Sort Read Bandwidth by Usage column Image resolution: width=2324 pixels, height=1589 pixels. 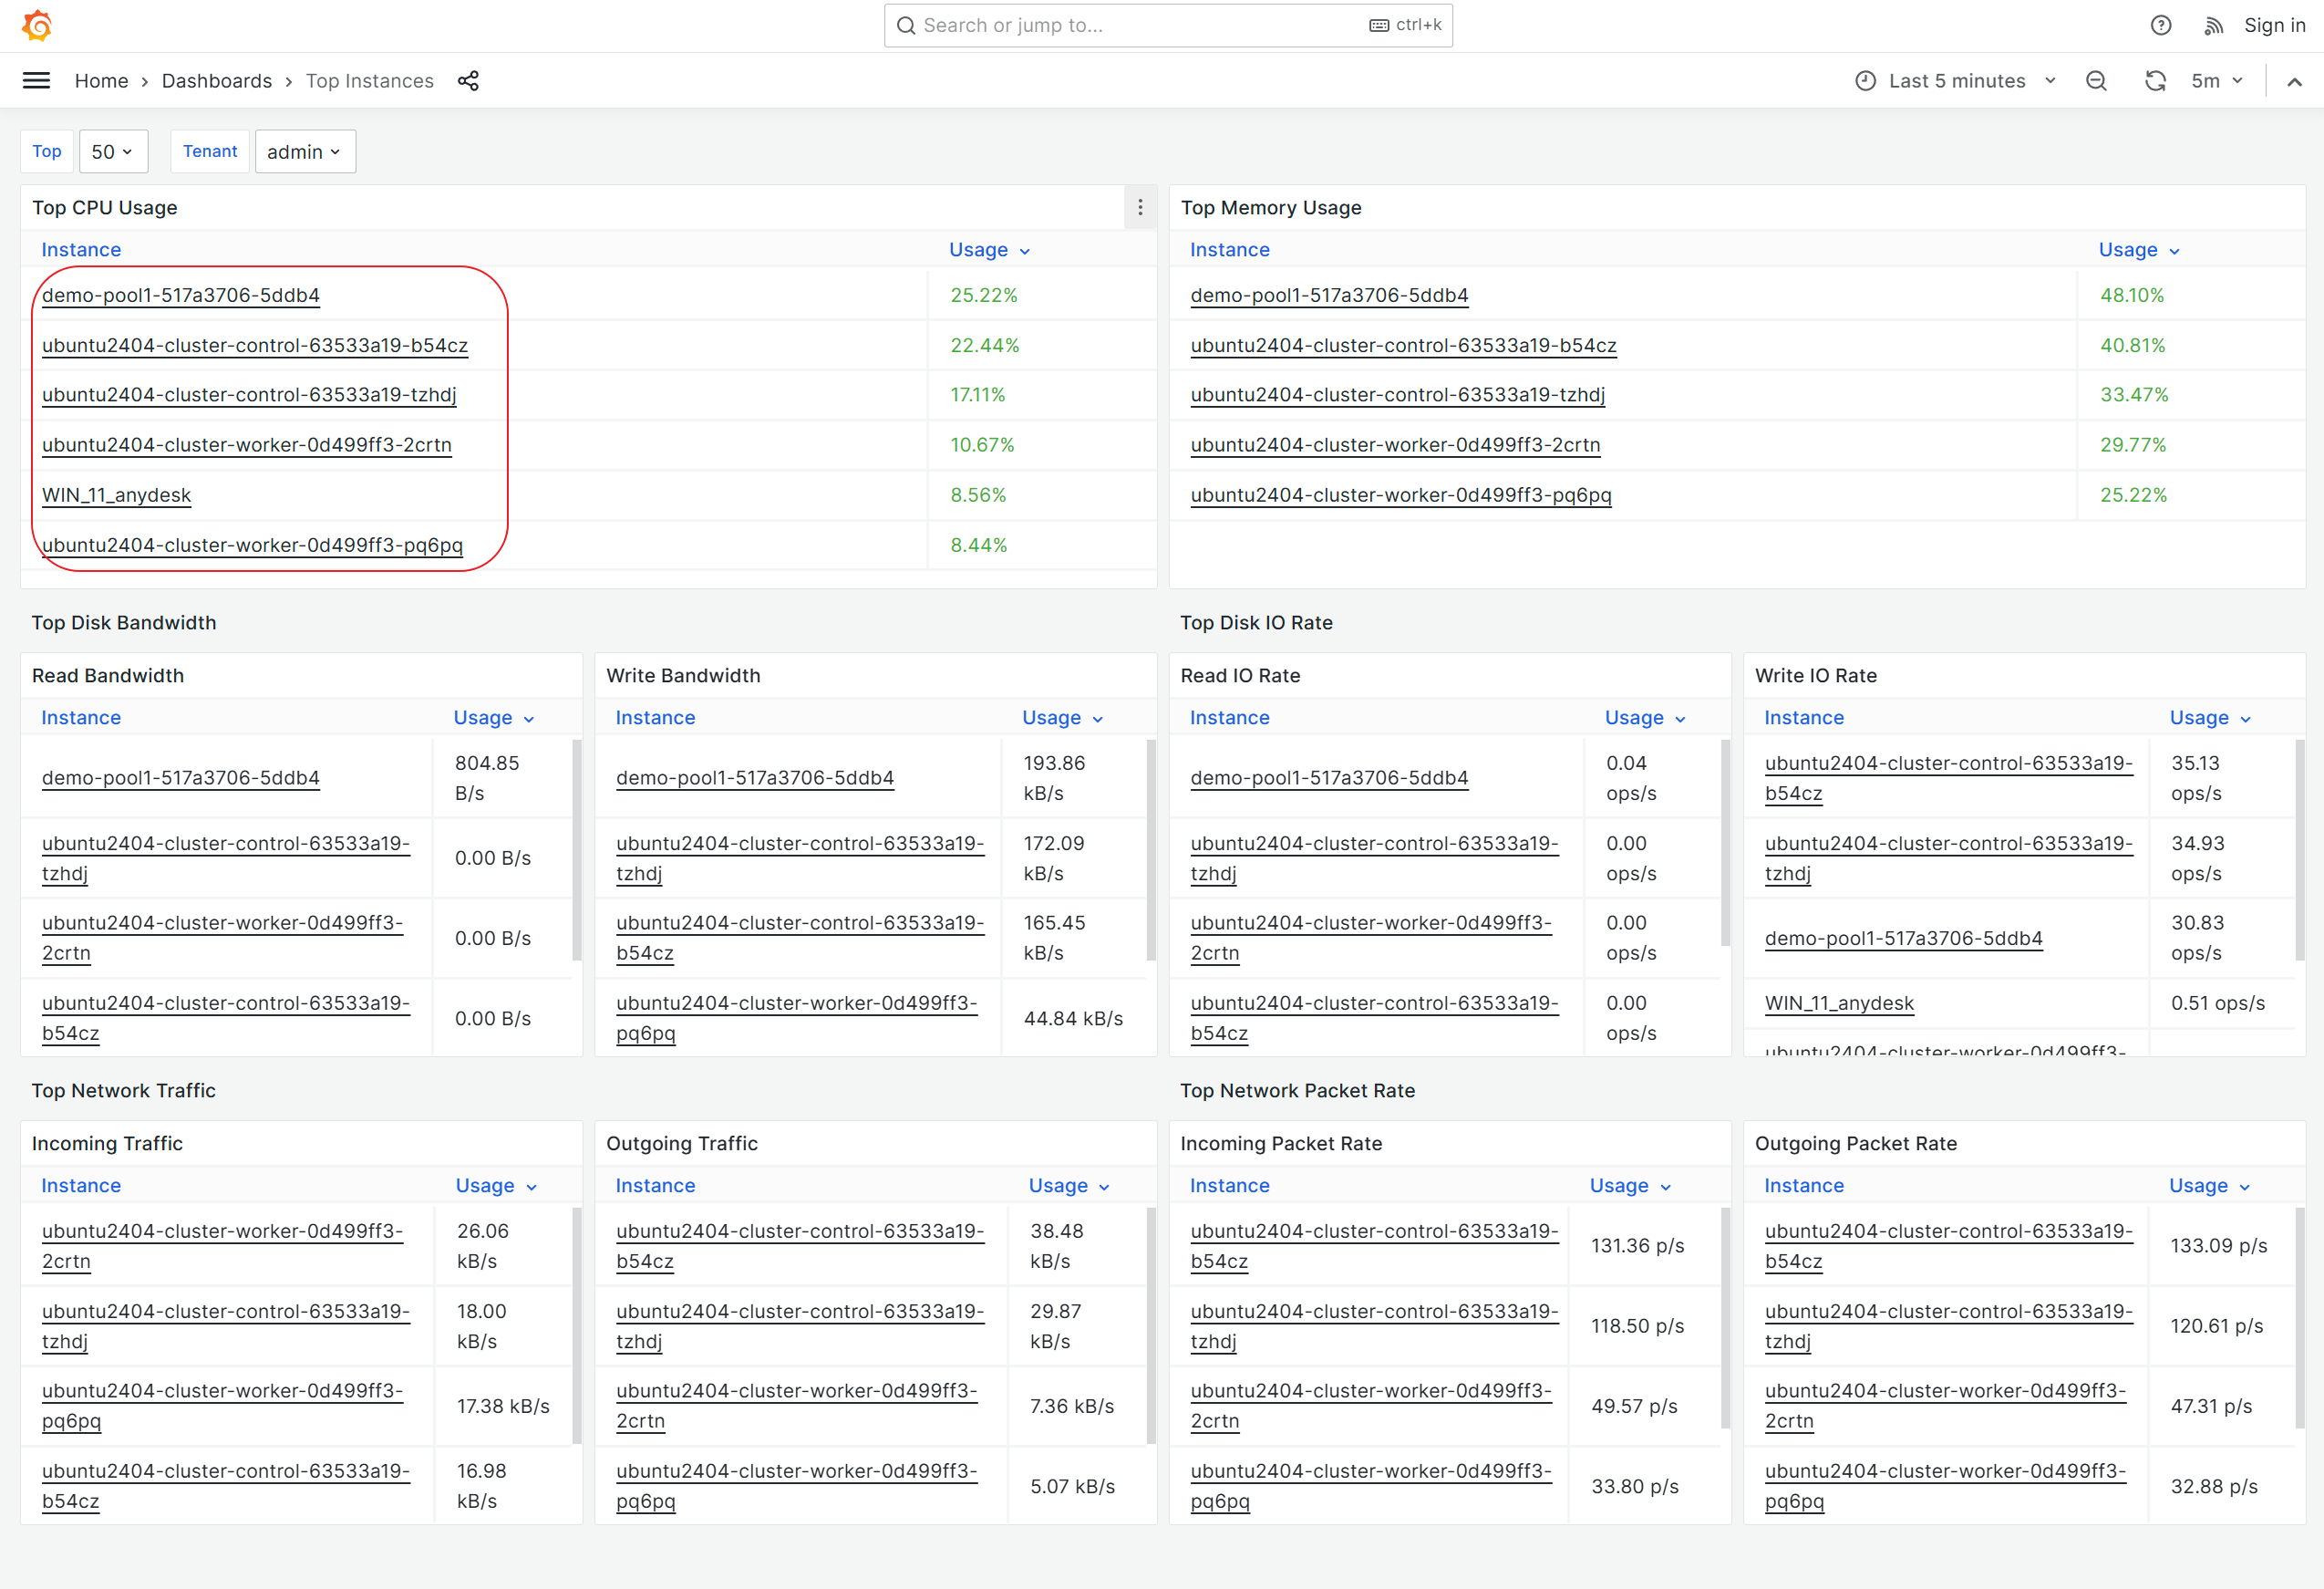(x=494, y=718)
